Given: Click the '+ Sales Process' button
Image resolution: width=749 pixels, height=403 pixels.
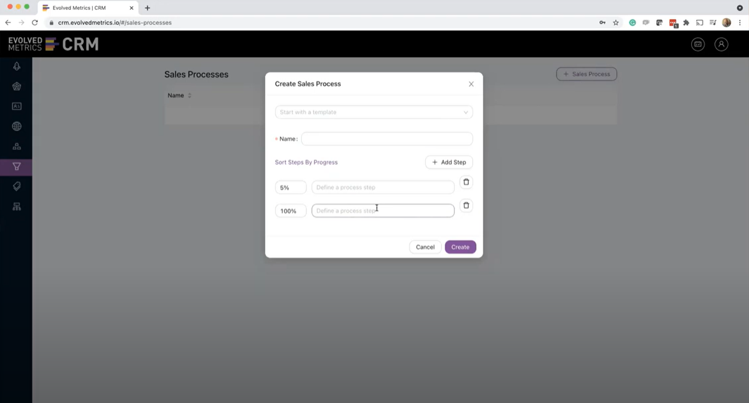Looking at the screenshot, I should 586,74.
